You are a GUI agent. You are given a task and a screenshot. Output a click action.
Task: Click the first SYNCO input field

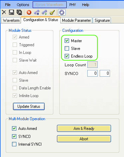[x=92, y=73]
